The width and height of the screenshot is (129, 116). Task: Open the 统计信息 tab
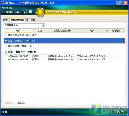tap(30, 20)
